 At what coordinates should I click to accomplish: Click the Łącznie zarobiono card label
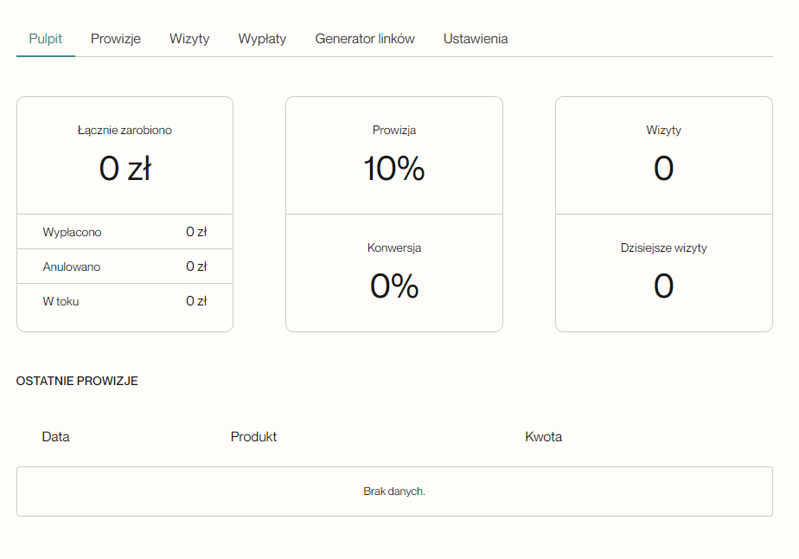pyautogui.click(x=125, y=131)
